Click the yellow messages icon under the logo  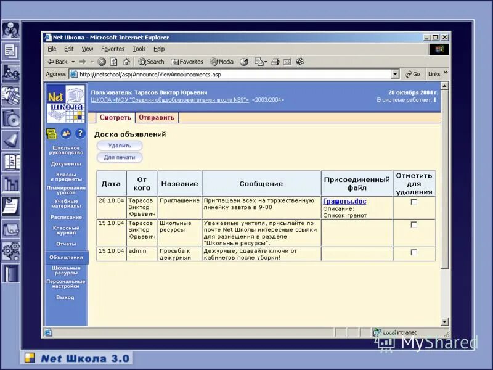pyautogui.click(x=51, y=133)
